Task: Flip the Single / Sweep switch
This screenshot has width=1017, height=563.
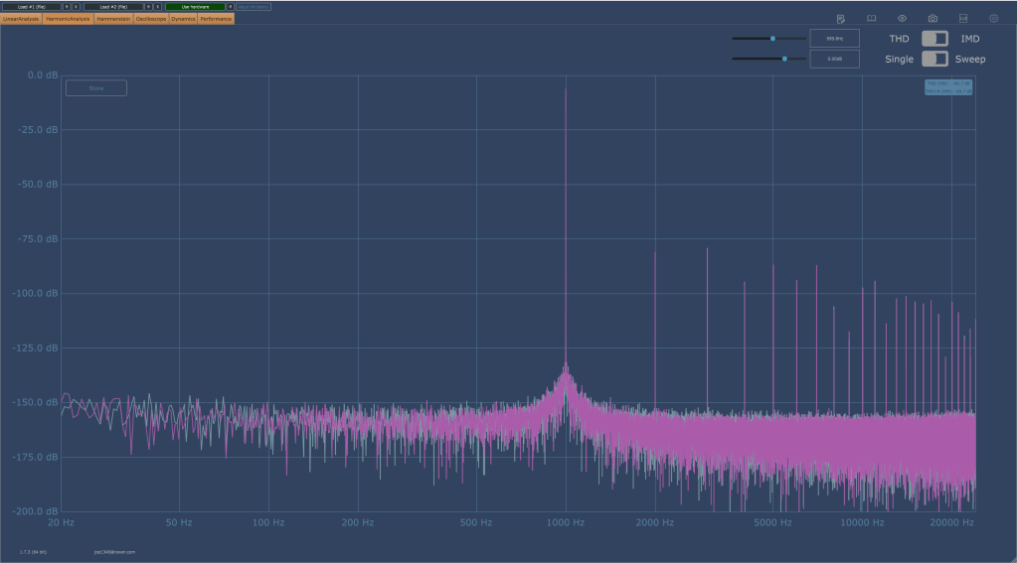Action: click(x=934, y=59)
